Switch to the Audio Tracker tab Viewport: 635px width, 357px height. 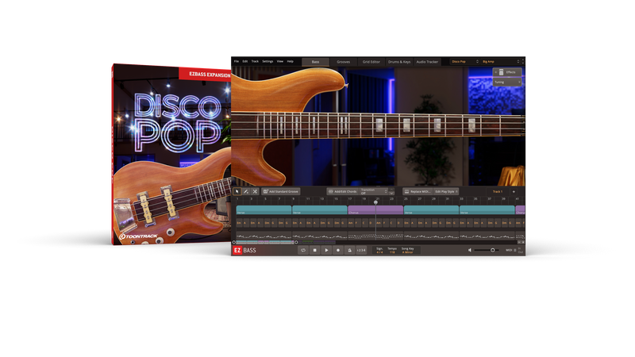pos(427,62)
